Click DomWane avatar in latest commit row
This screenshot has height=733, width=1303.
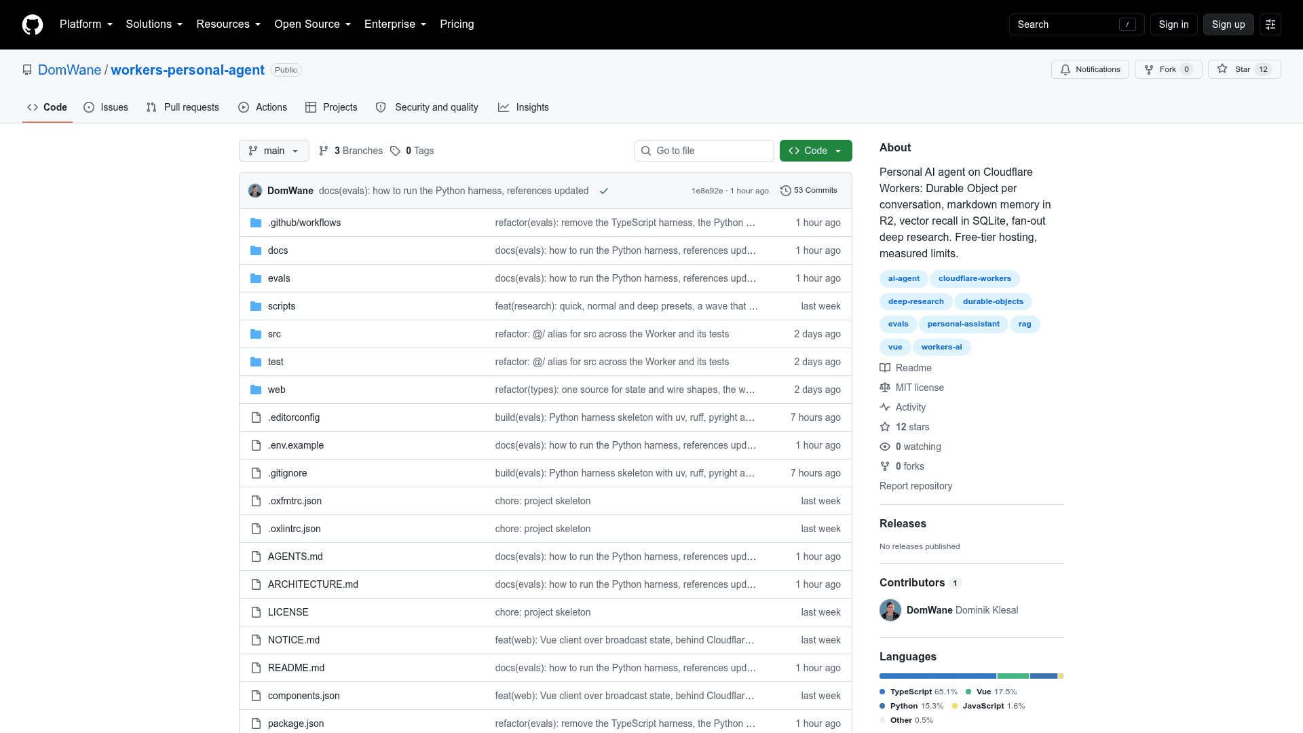coord(255,191)
